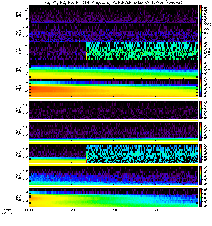Screen dimensions: 212x226
Task: Click the '2019 Jul 26' date label
Action: 11,213
